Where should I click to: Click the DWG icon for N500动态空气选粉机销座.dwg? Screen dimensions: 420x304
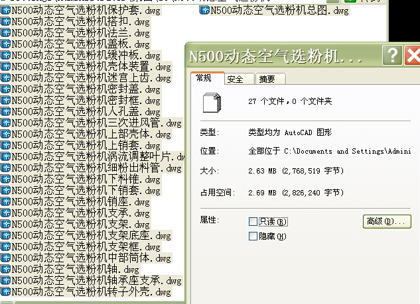click(5, 201)
